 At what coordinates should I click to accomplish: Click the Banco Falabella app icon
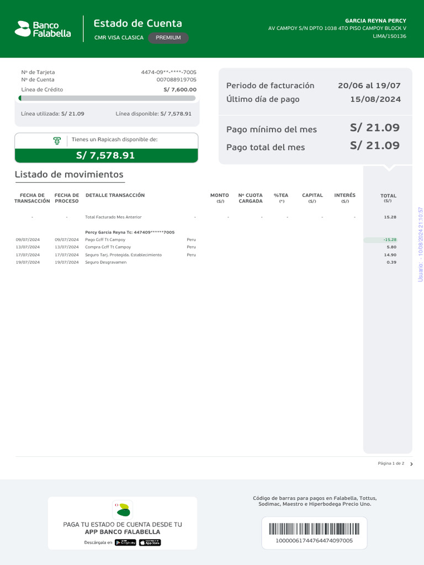click(122, 509)
